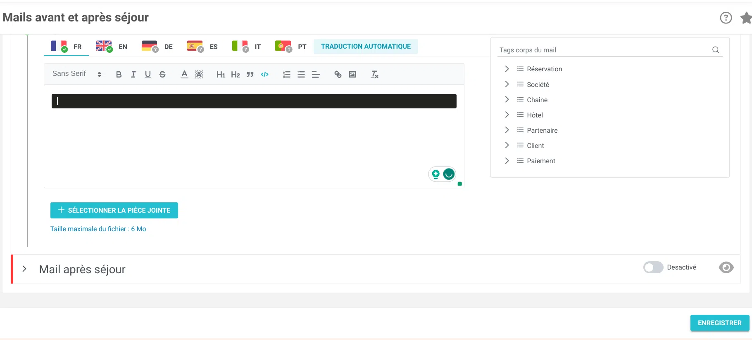The height and width of the screenshot is (340, 752).
Task: Click Traduction Automatique button
Action: (x=366, y=47)
